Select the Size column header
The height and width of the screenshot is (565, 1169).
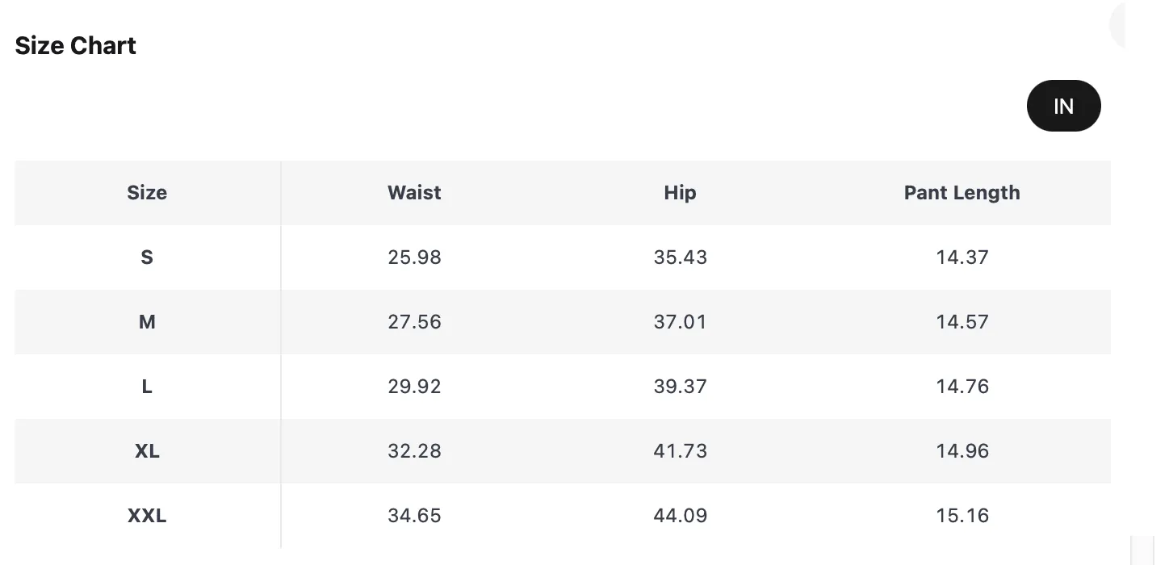point(147,193)
